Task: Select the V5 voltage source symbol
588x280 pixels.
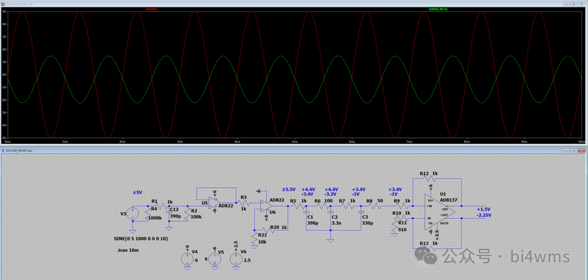Action: [215, 259]
